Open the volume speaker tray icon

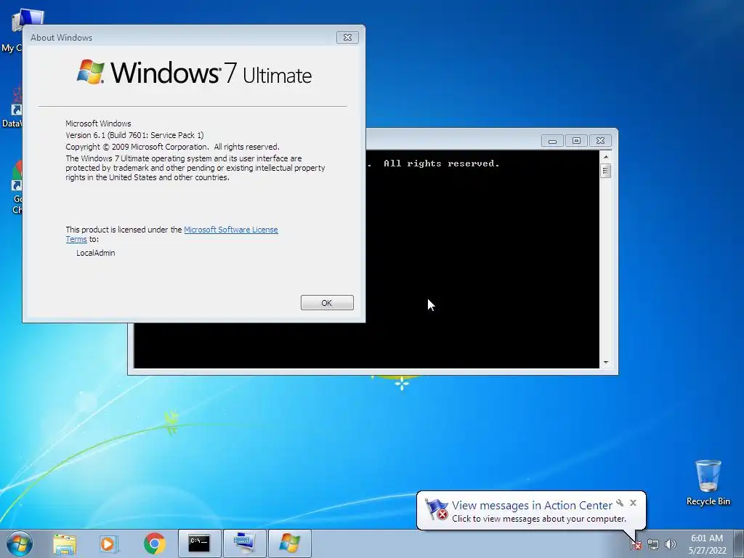(671, 544)
